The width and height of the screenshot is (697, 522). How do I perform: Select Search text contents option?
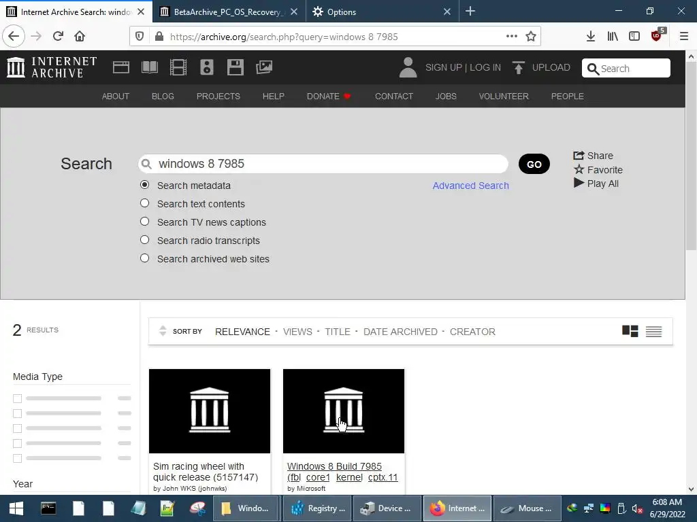pyautogui.click(x=144, y=203)
